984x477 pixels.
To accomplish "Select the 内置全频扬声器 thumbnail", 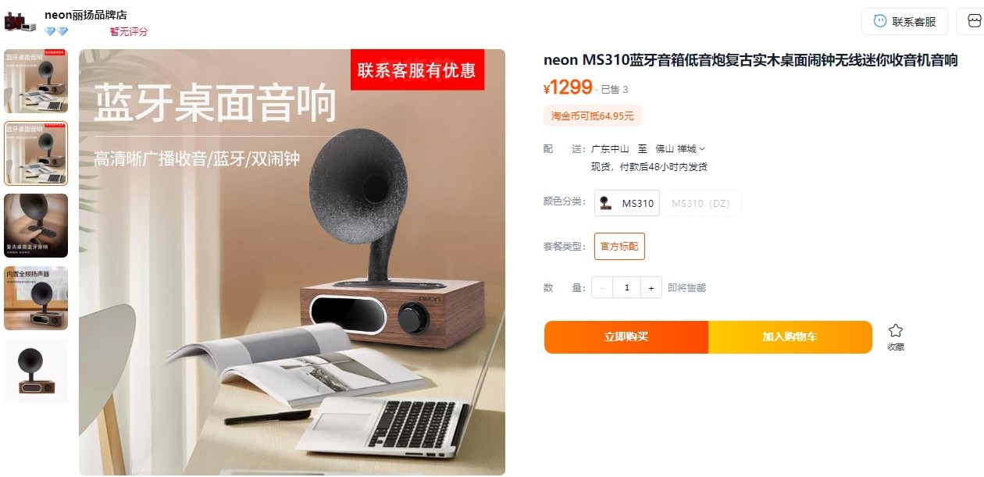I will pos(36,298).
